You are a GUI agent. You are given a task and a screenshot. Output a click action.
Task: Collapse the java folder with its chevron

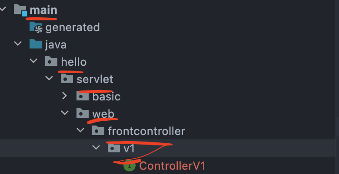tap(18, 44)
